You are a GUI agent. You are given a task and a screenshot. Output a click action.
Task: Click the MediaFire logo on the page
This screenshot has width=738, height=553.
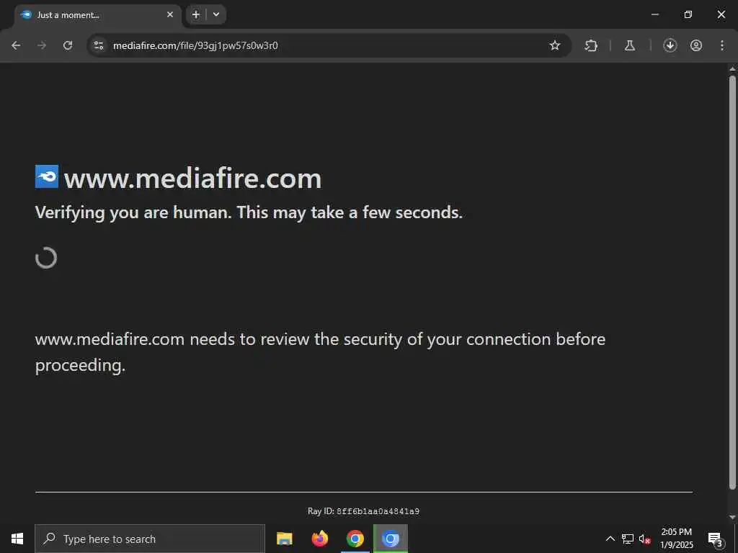pos(47,176)
